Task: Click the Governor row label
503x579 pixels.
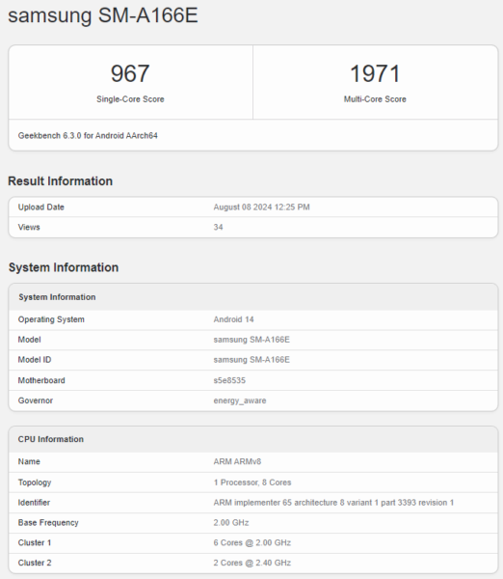Action: (x=36, y=400)
